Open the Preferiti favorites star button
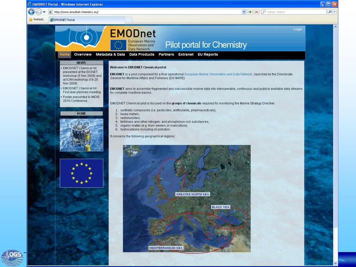 coord(36,19)
